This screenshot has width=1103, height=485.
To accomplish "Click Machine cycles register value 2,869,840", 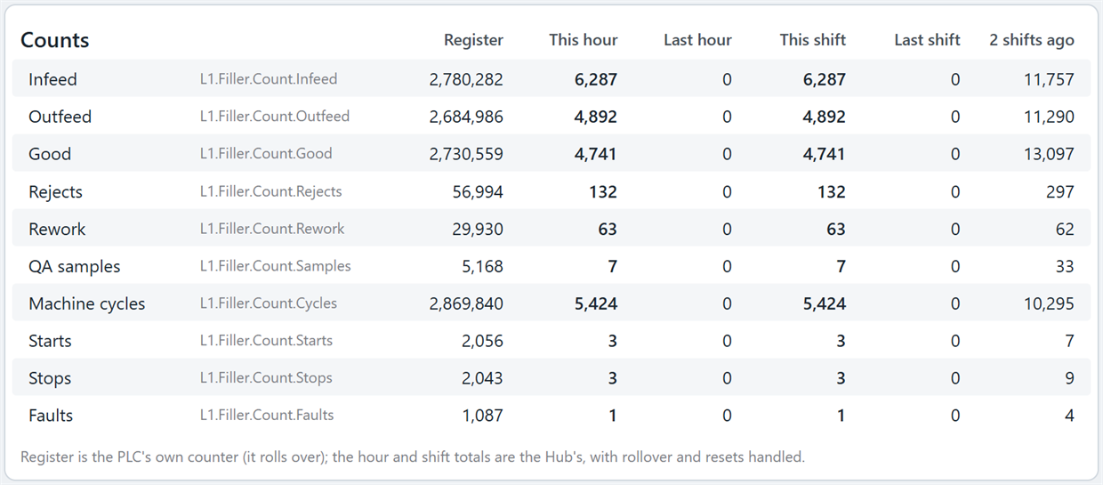I will [x=466, y=303].
